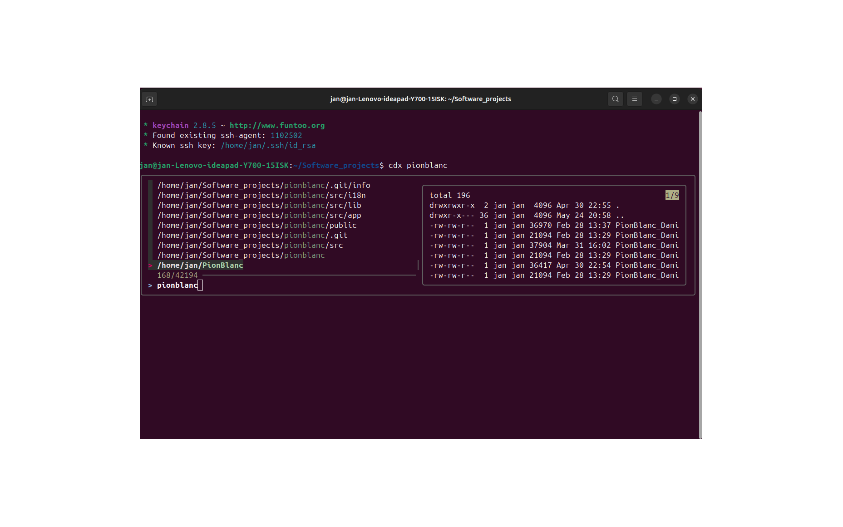843x527 pixels.
Task: Pick the pionblanc/src/app result
Action: point(259,216)
